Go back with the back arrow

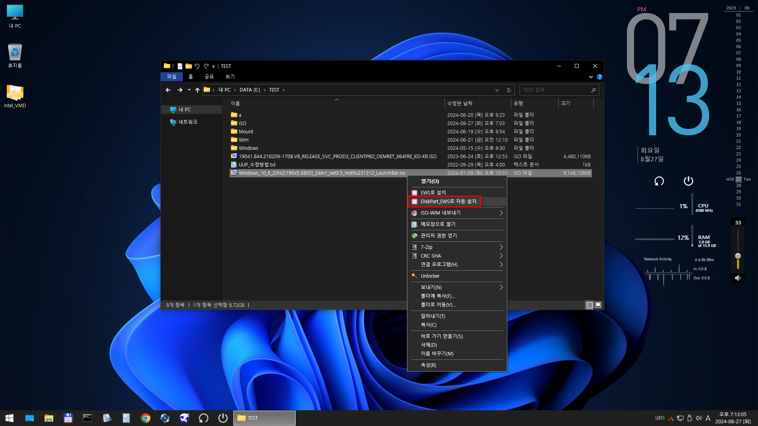(168, 90)
